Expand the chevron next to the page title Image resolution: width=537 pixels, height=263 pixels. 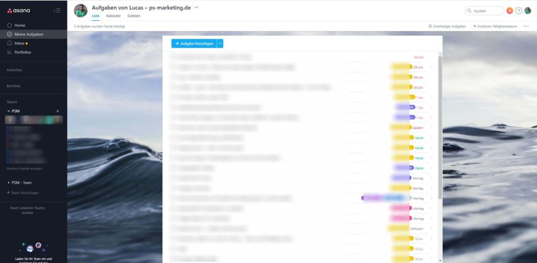tap(197, 8)
